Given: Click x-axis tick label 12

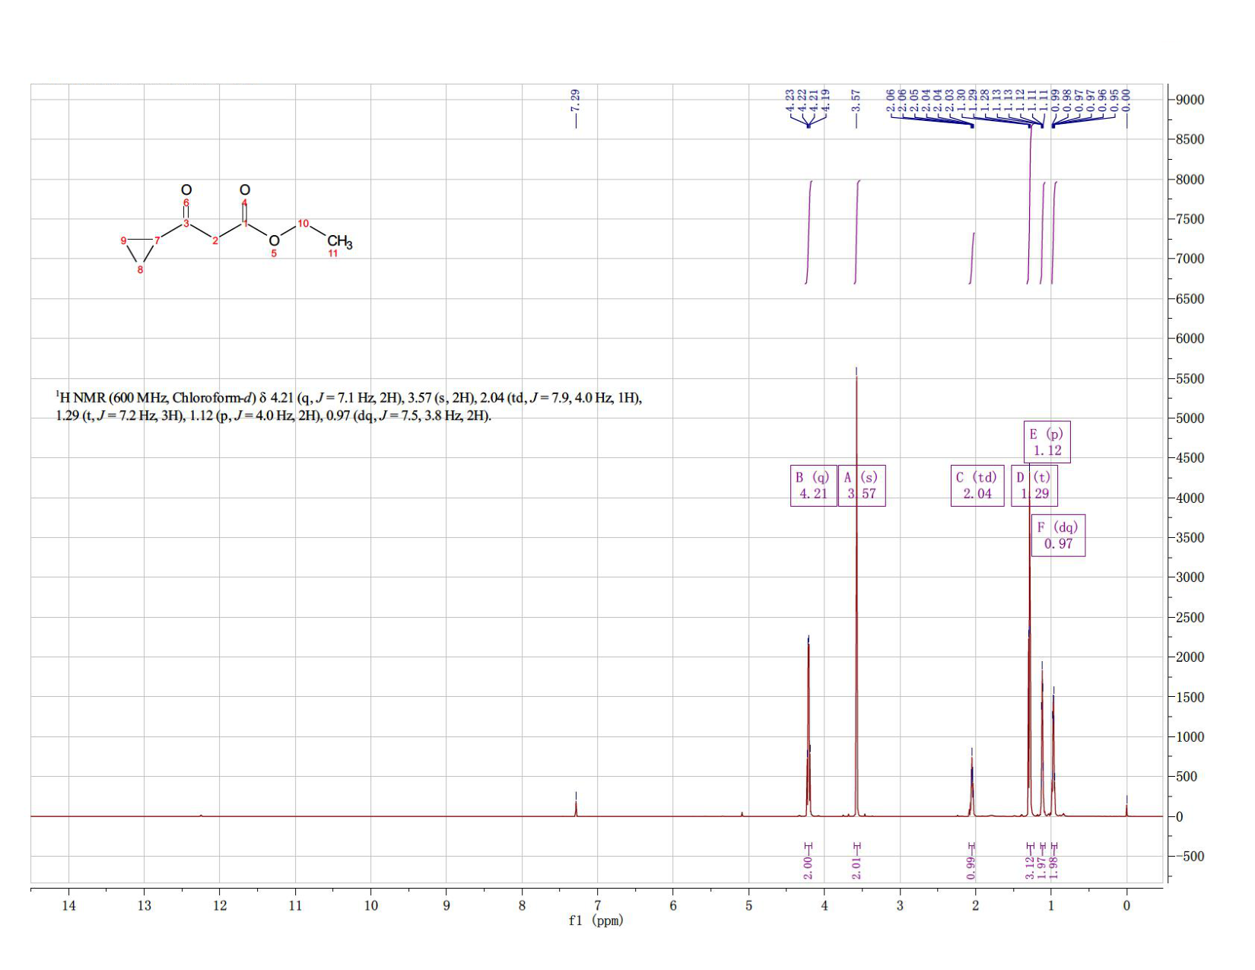Looking at the screenshot, I should [x=219, y=905].
